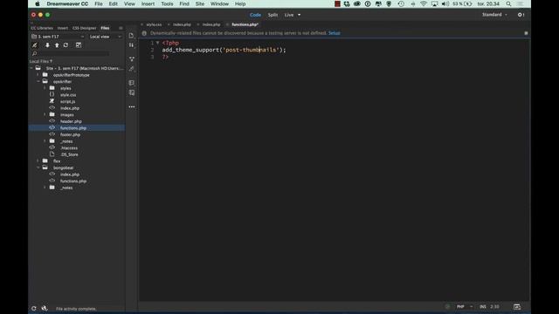Collapse the opskrifter folder
The height and width of the screenshot is (314, 559).
click(x=38, y=81)
